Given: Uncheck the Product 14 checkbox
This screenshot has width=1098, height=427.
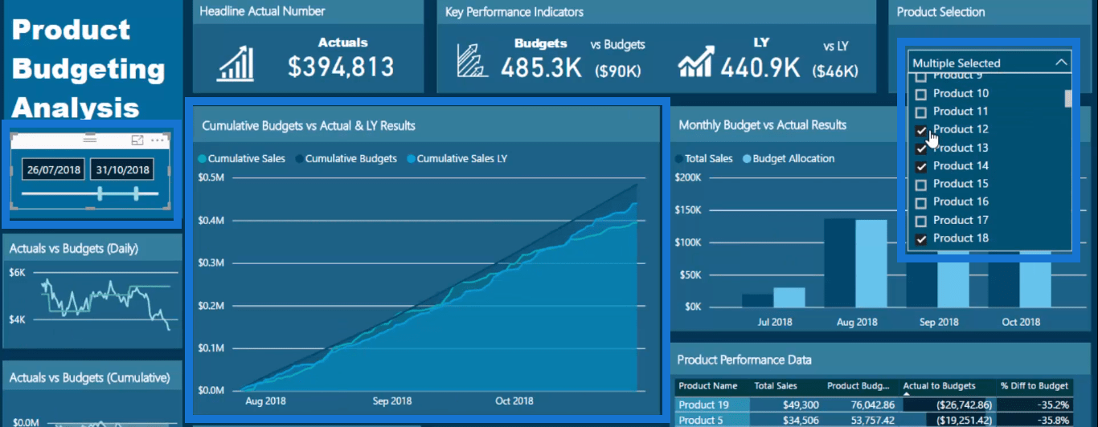Looking at the screenshot, I should pos(921,167).
